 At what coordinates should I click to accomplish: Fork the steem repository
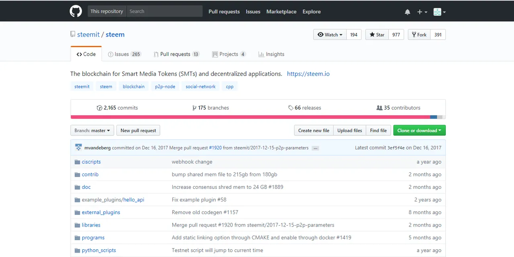point(419,35)
